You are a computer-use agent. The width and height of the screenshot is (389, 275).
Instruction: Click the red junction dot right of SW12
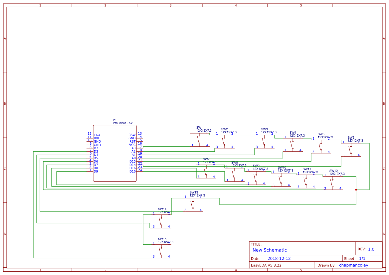(356, 190)
